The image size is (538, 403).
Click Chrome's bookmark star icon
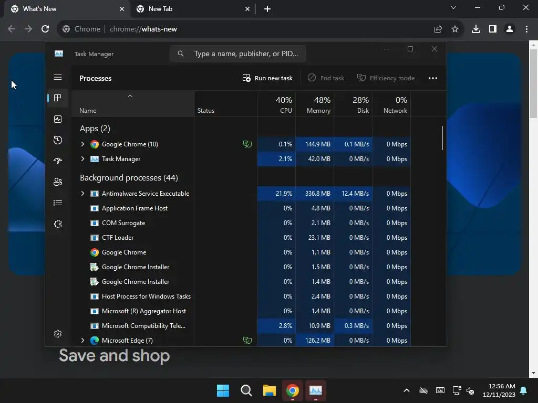(x=455, y=29)
